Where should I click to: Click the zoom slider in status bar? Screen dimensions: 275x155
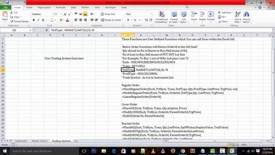261,145
